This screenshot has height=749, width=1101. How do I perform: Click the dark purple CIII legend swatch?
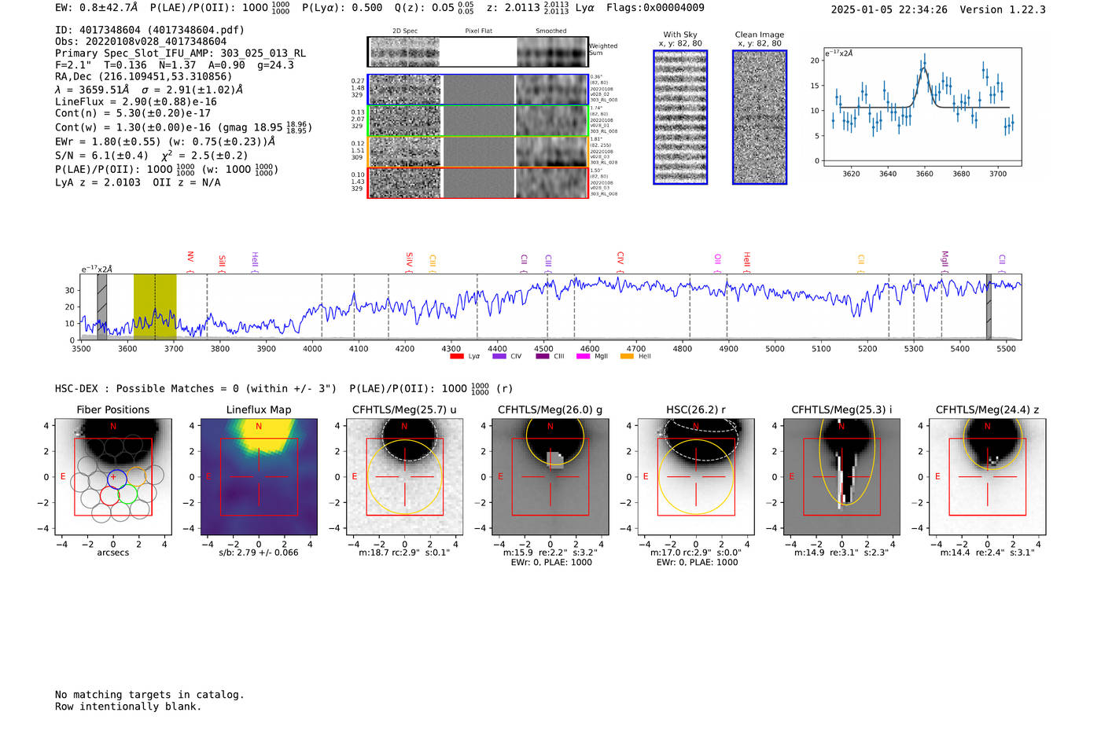[x=543, y=357]
